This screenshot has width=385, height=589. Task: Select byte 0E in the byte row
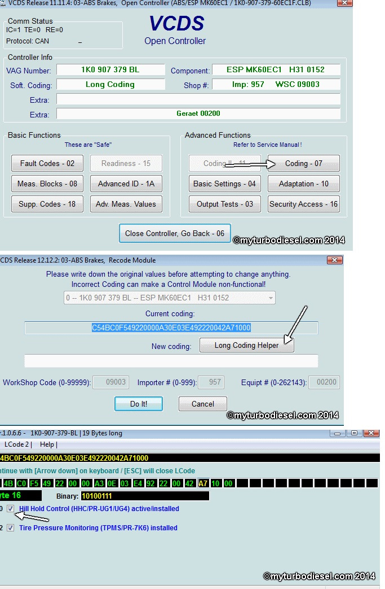(112, 483)
